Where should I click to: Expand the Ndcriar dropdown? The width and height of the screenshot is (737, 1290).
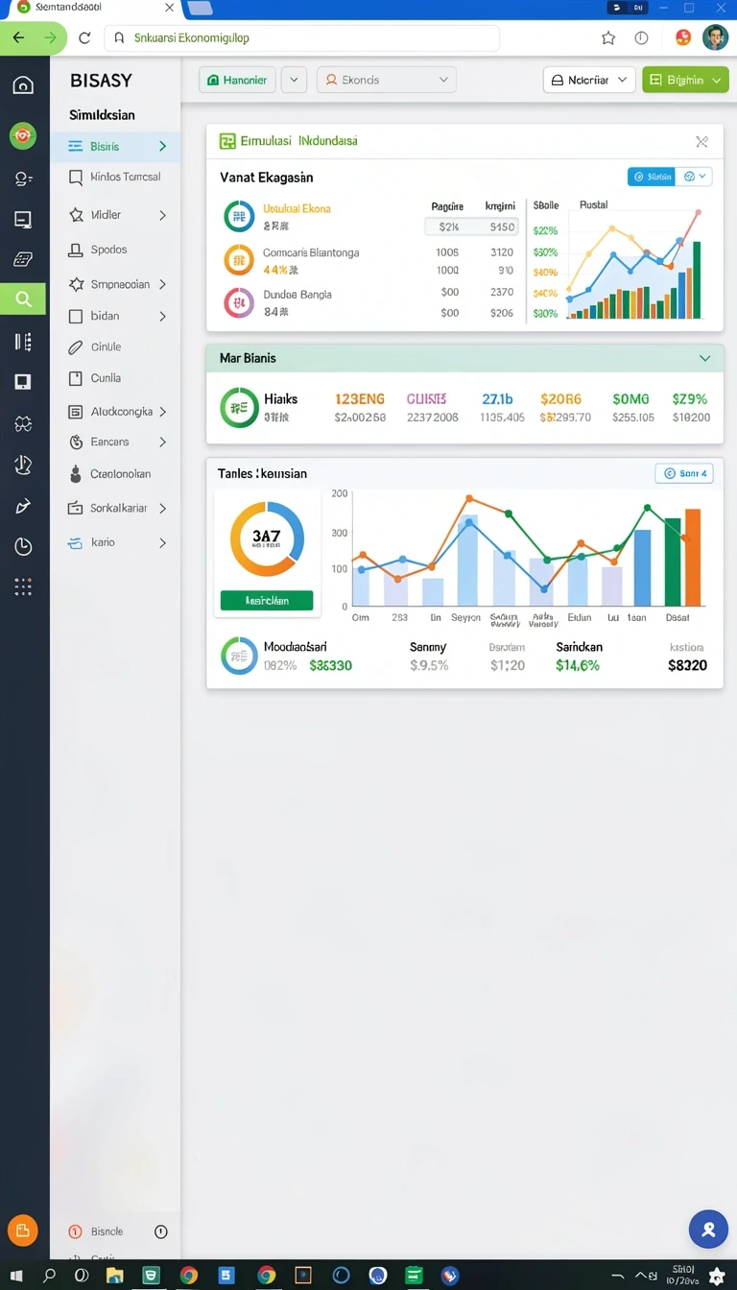point(589,80)
